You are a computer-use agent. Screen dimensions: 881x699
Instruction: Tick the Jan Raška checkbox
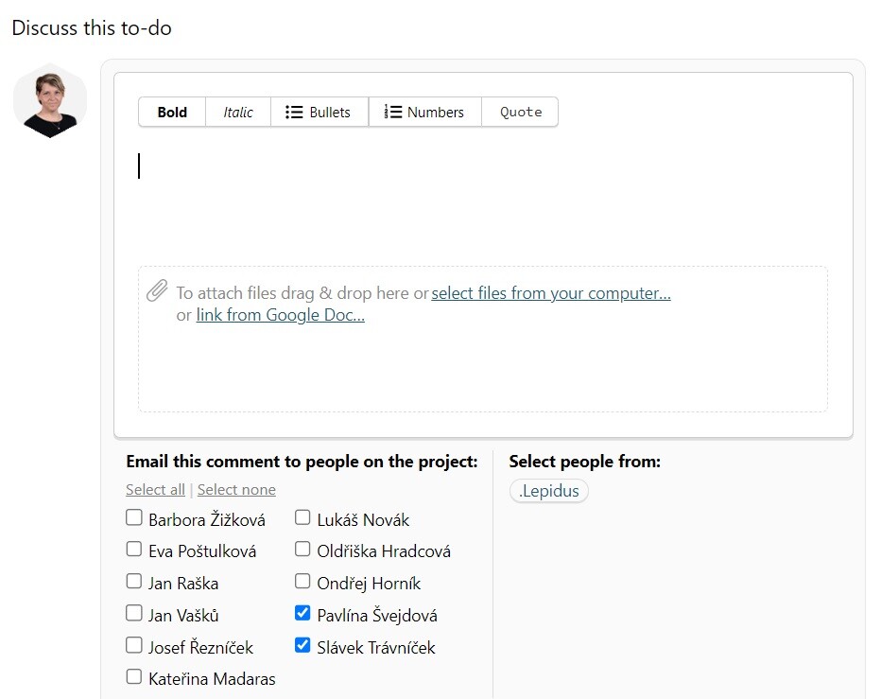point(134,582)
